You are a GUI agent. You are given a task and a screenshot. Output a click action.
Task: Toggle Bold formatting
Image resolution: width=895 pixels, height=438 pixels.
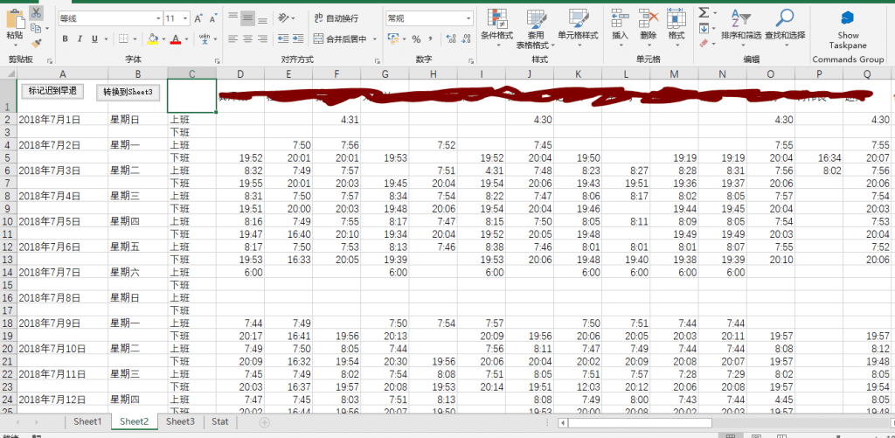coord(66,38)
